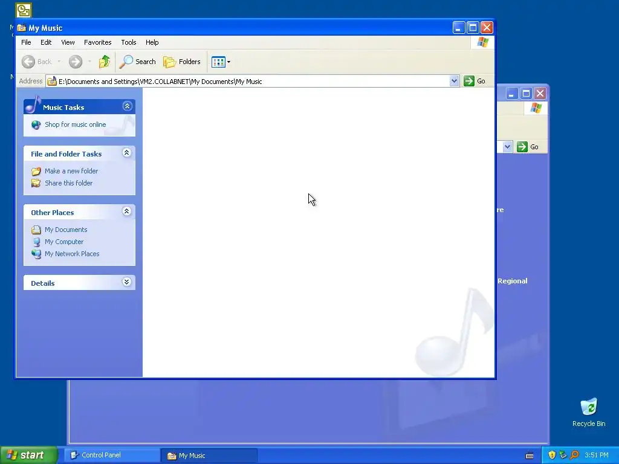Screen dimensions: 619x464
Task: Click Make a new folder link
Action: click(x=71, y=171)
